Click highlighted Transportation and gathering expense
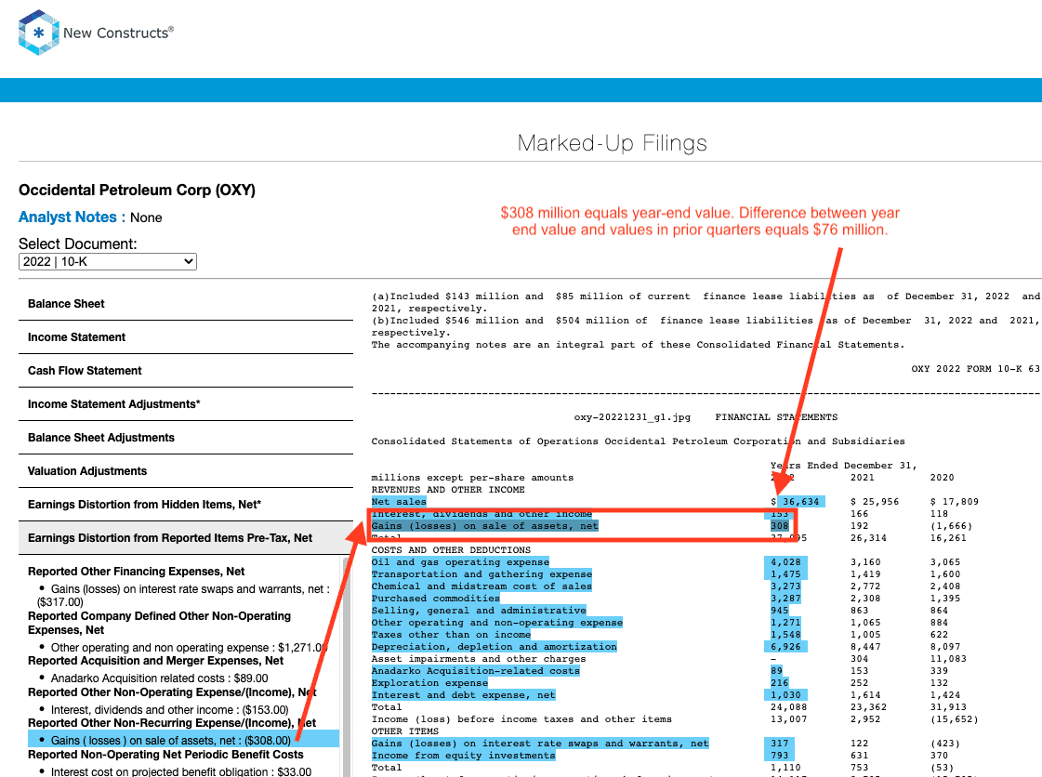Image resolution: width=1042 pixels, height=777 pixels. coord(481,574)
